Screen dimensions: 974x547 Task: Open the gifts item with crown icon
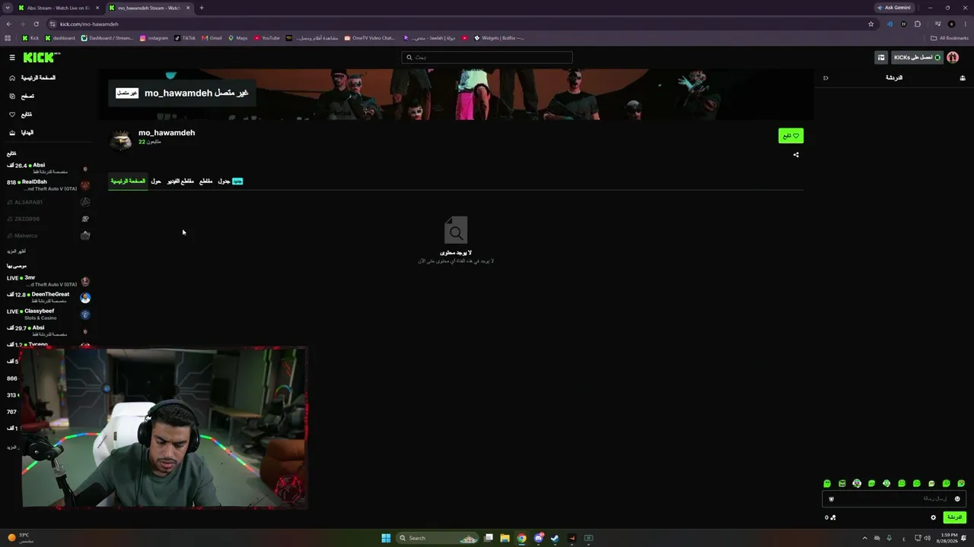pyautogui.click(x=21, y=133)
